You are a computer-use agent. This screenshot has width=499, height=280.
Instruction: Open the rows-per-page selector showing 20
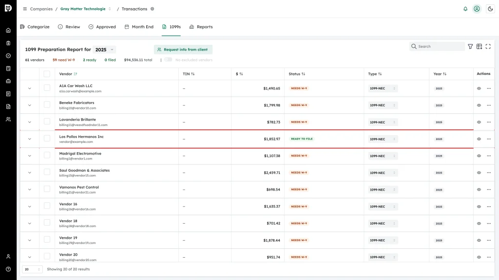tap(32, 269)
